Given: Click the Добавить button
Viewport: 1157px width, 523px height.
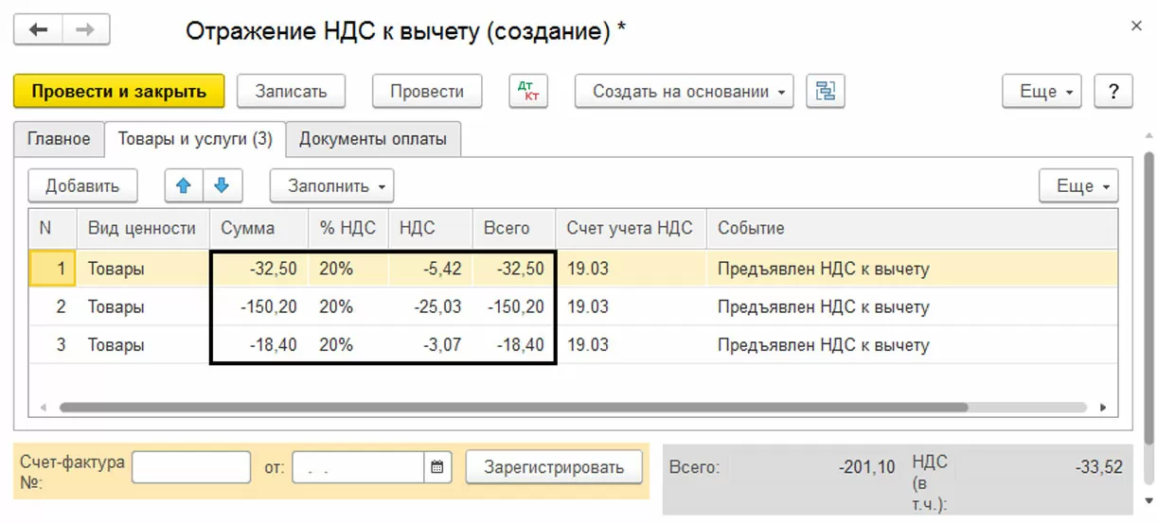Looking at the screenshot, I should pos(82,185).
